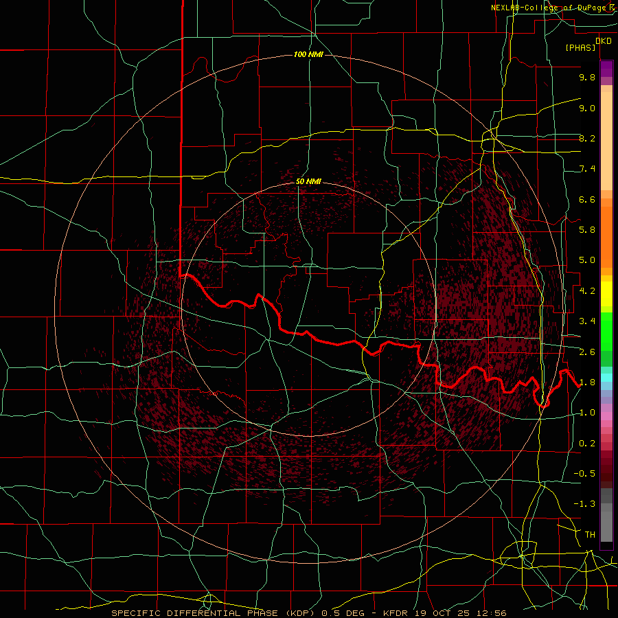The image size is (618, 618).
Task: Click the -1.3 scale value
Action: tap(584, 504)
